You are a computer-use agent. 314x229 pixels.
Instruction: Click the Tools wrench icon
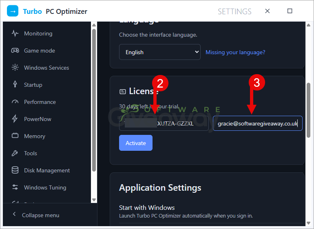[15, 153]
